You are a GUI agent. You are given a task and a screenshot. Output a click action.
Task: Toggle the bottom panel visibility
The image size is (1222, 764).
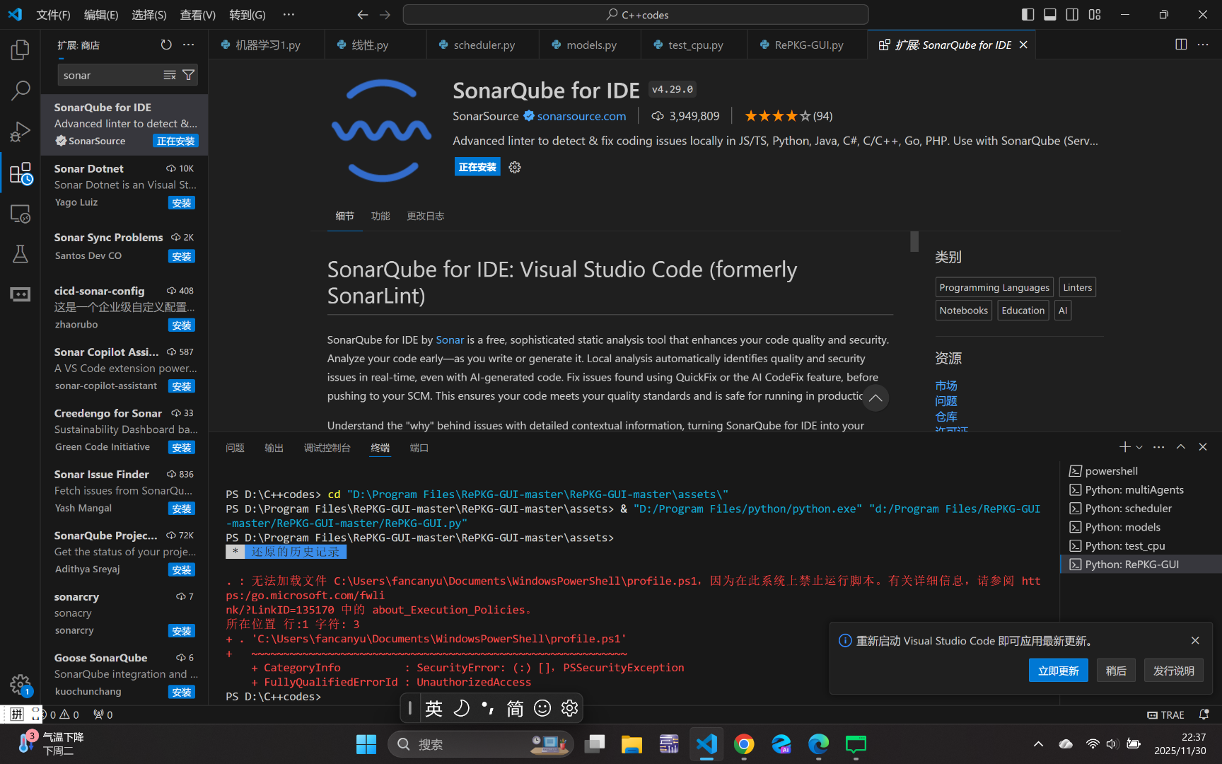click(1050, 14)
